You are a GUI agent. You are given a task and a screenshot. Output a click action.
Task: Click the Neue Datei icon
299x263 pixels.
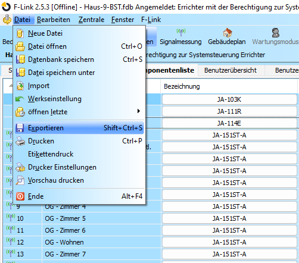pyautogui.click(x=20, y=33)
